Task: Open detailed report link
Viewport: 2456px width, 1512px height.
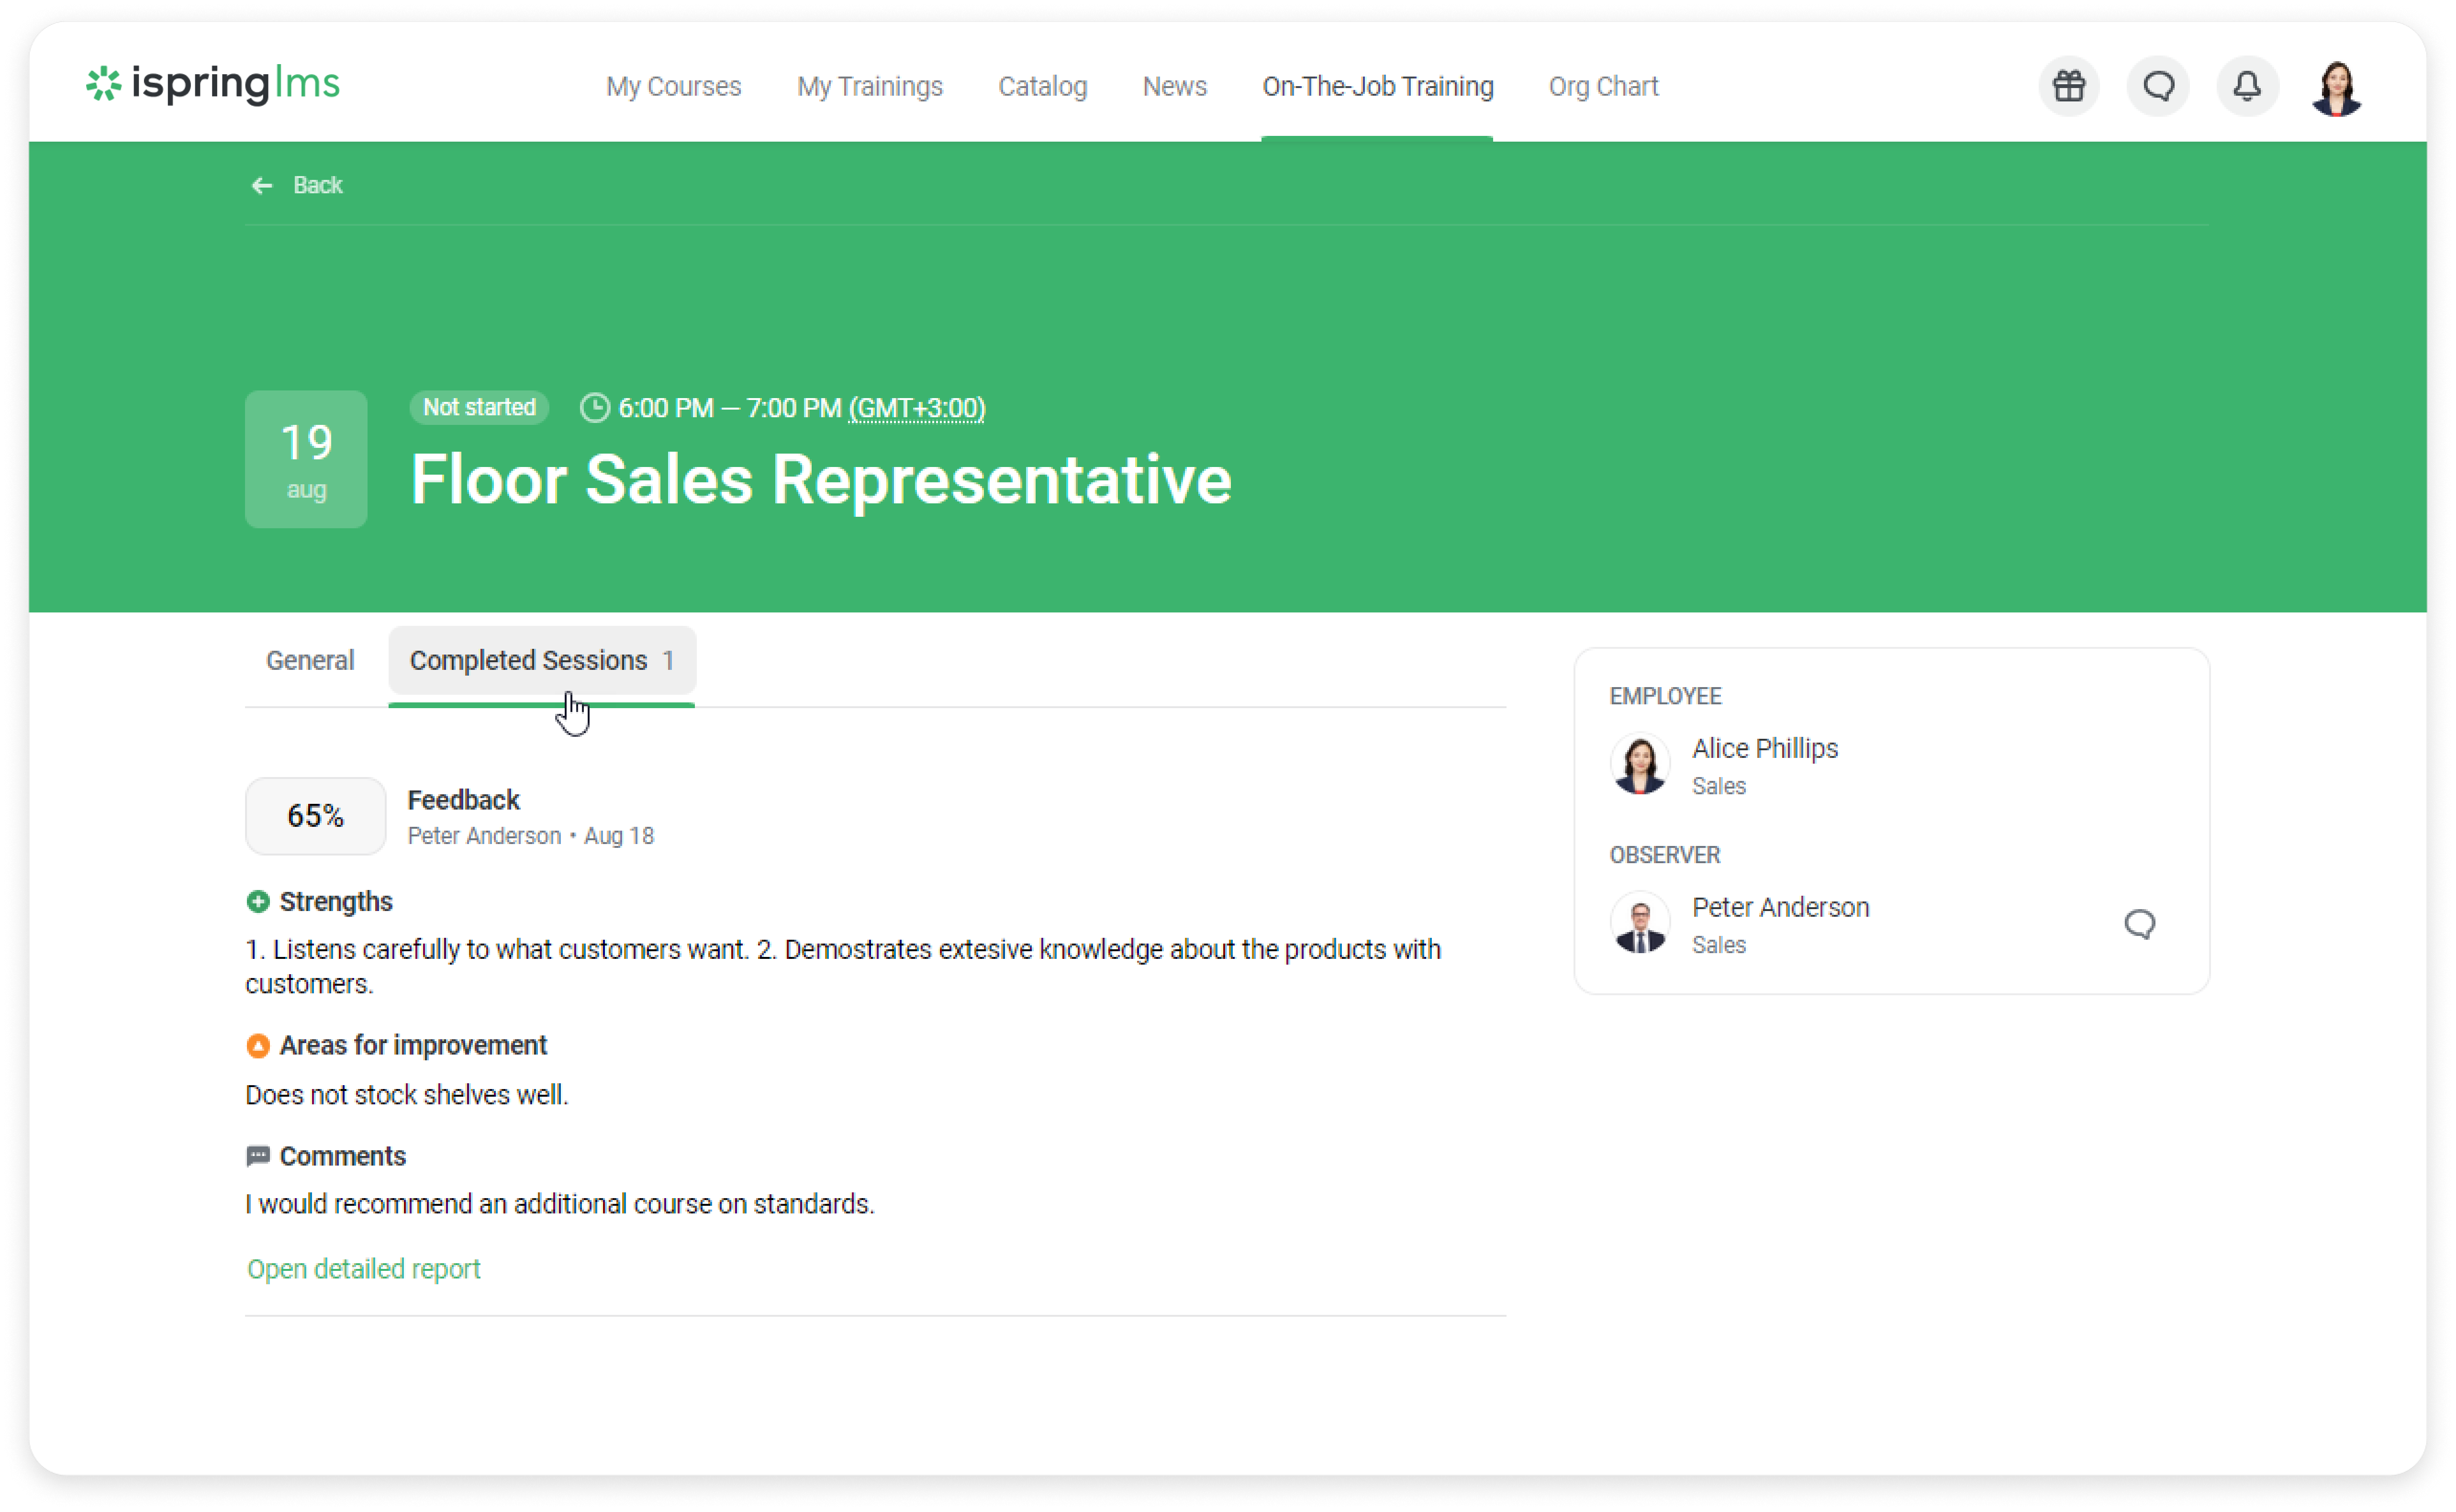Action: [364, 1269]
